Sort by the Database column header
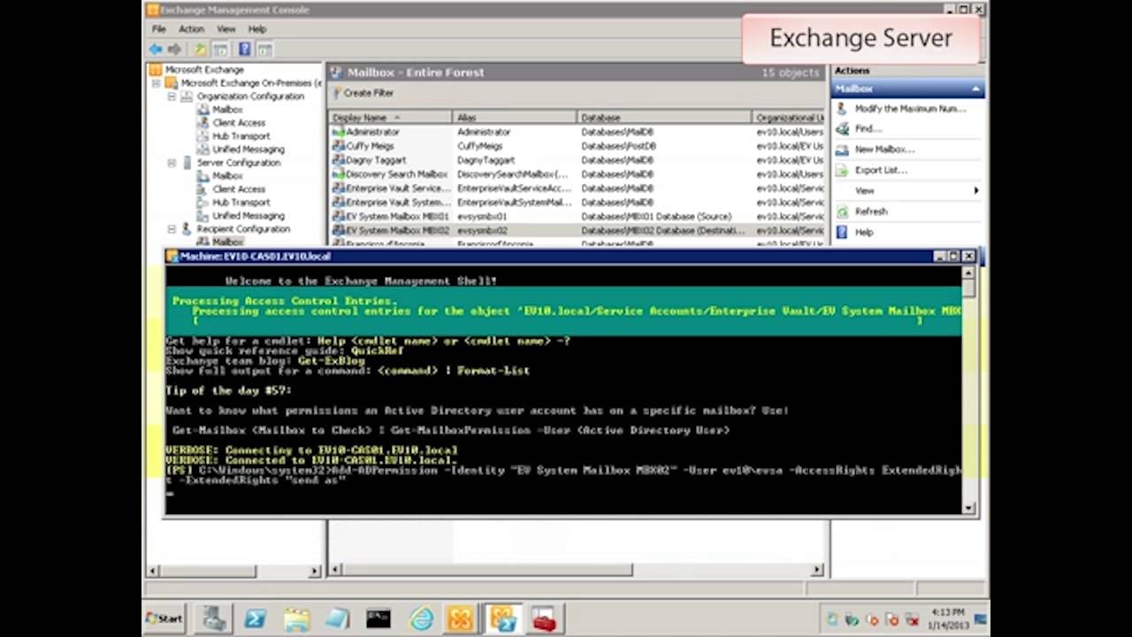The width and height of the screenshot is (1132, 637). pyautogui.click(x=665, y=118)
